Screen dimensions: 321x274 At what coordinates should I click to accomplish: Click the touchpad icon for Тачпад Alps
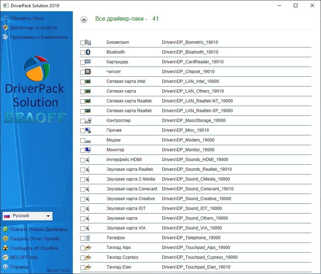coord(88,248)
